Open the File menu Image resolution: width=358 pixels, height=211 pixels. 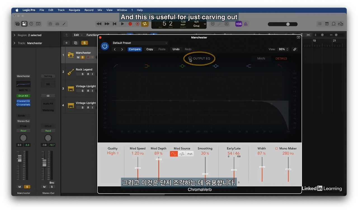[42, 10]
